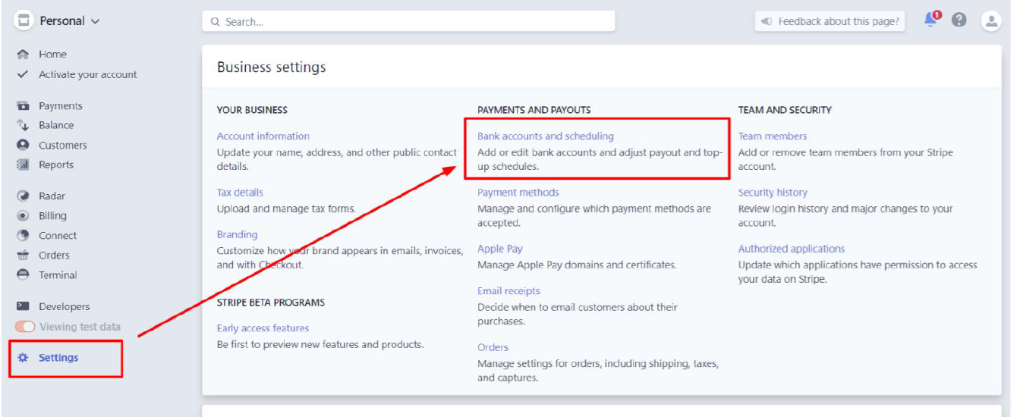Open Developers in the sidebar
This screenshot has height=417, width=1020.
click(x=65, y=306)
